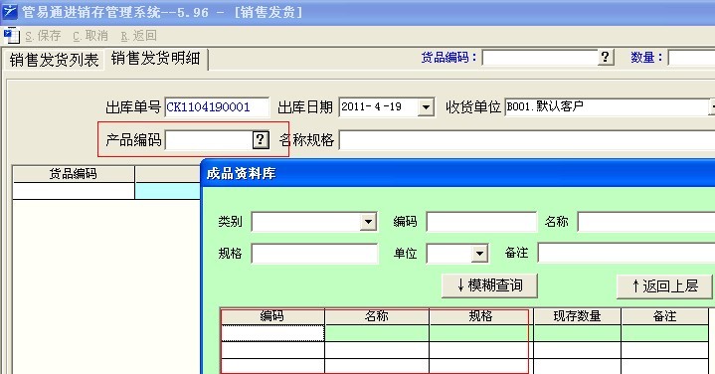Click the ↑返回上层 button
The image size is (715, 374).
coord(664,286)
